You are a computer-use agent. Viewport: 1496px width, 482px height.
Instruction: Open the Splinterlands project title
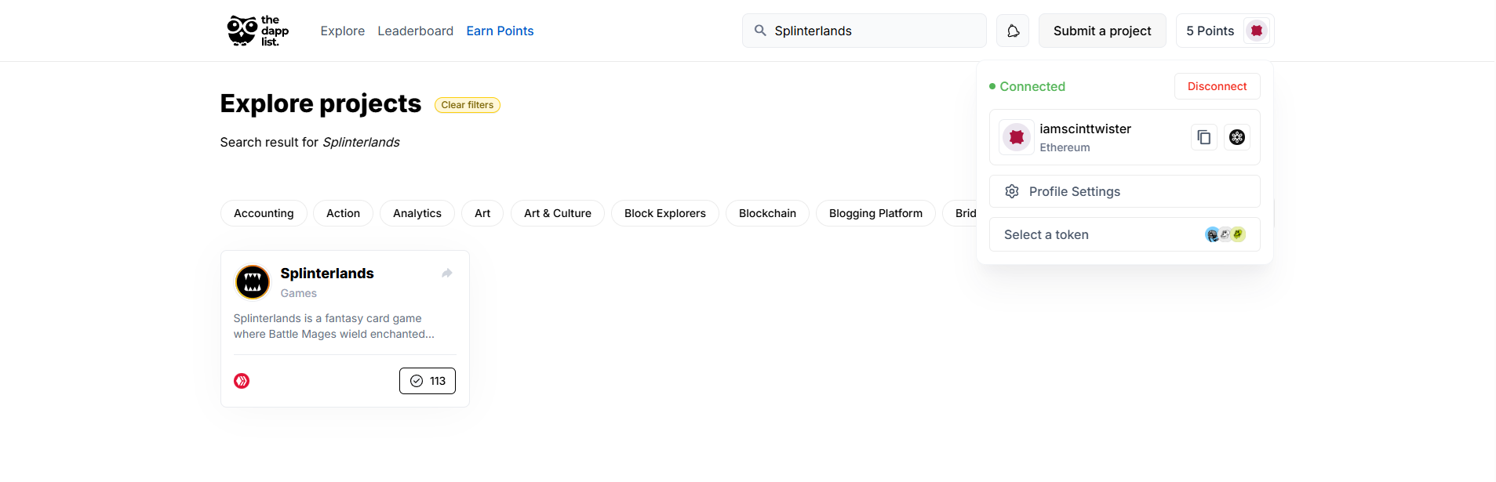click(327, 274)
